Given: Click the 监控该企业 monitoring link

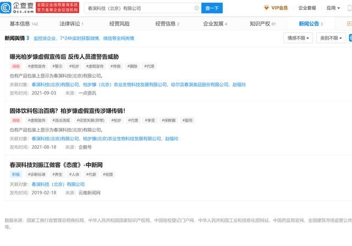Looking at the screenshot, I should pyautogui.click(x=46, y=38).
